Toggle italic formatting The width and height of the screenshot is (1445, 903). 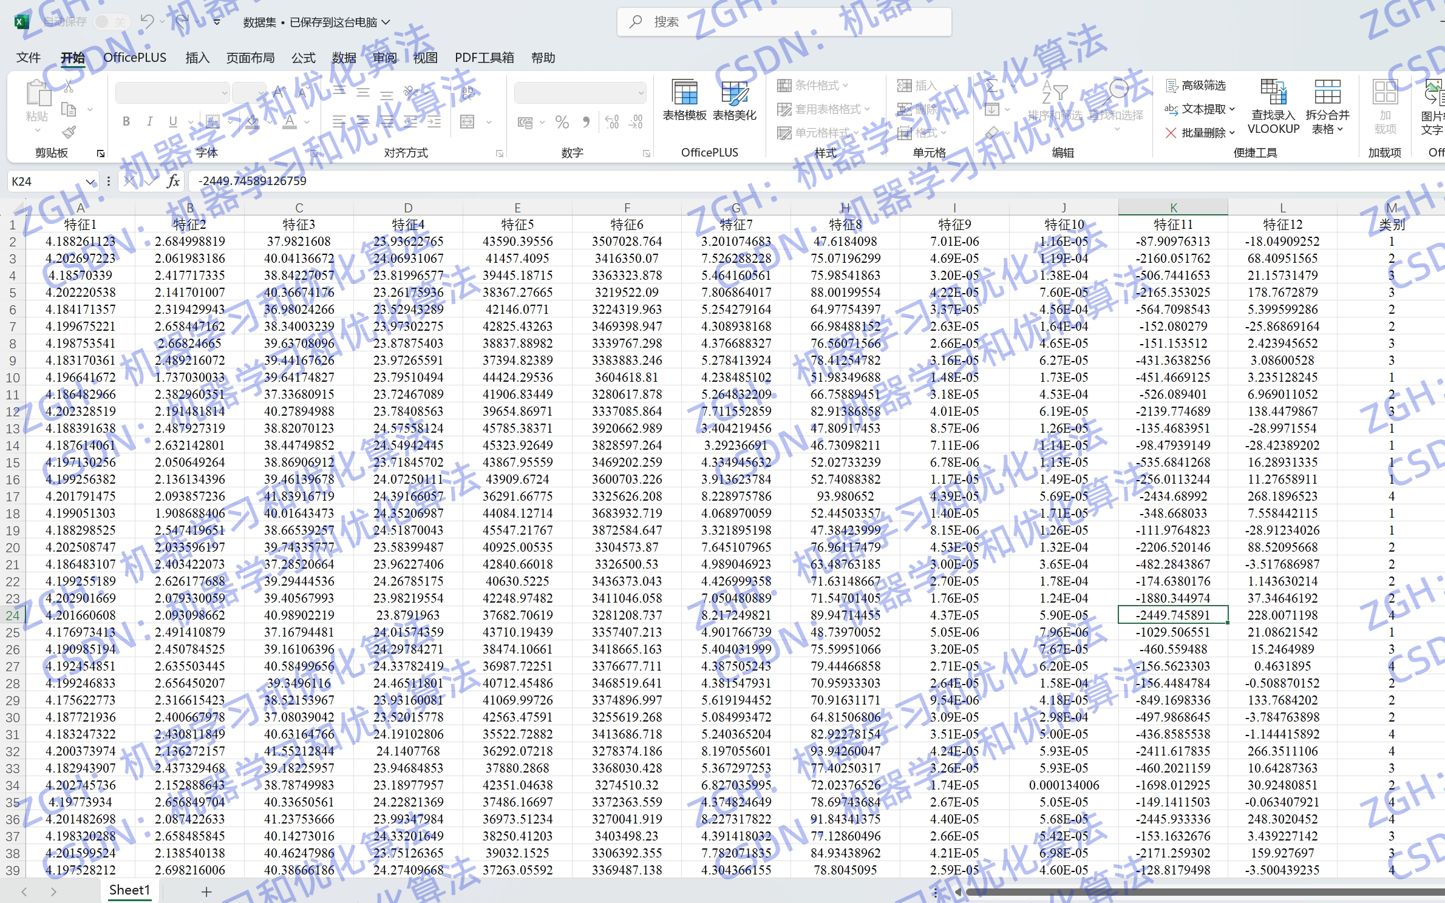149,121
